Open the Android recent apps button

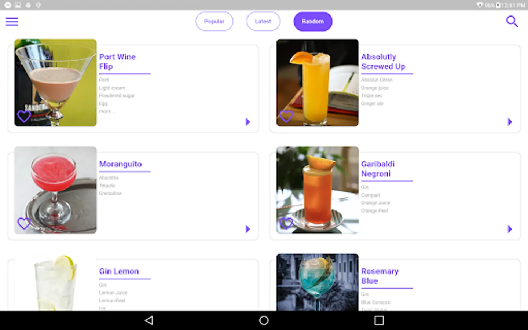point(379,320)
